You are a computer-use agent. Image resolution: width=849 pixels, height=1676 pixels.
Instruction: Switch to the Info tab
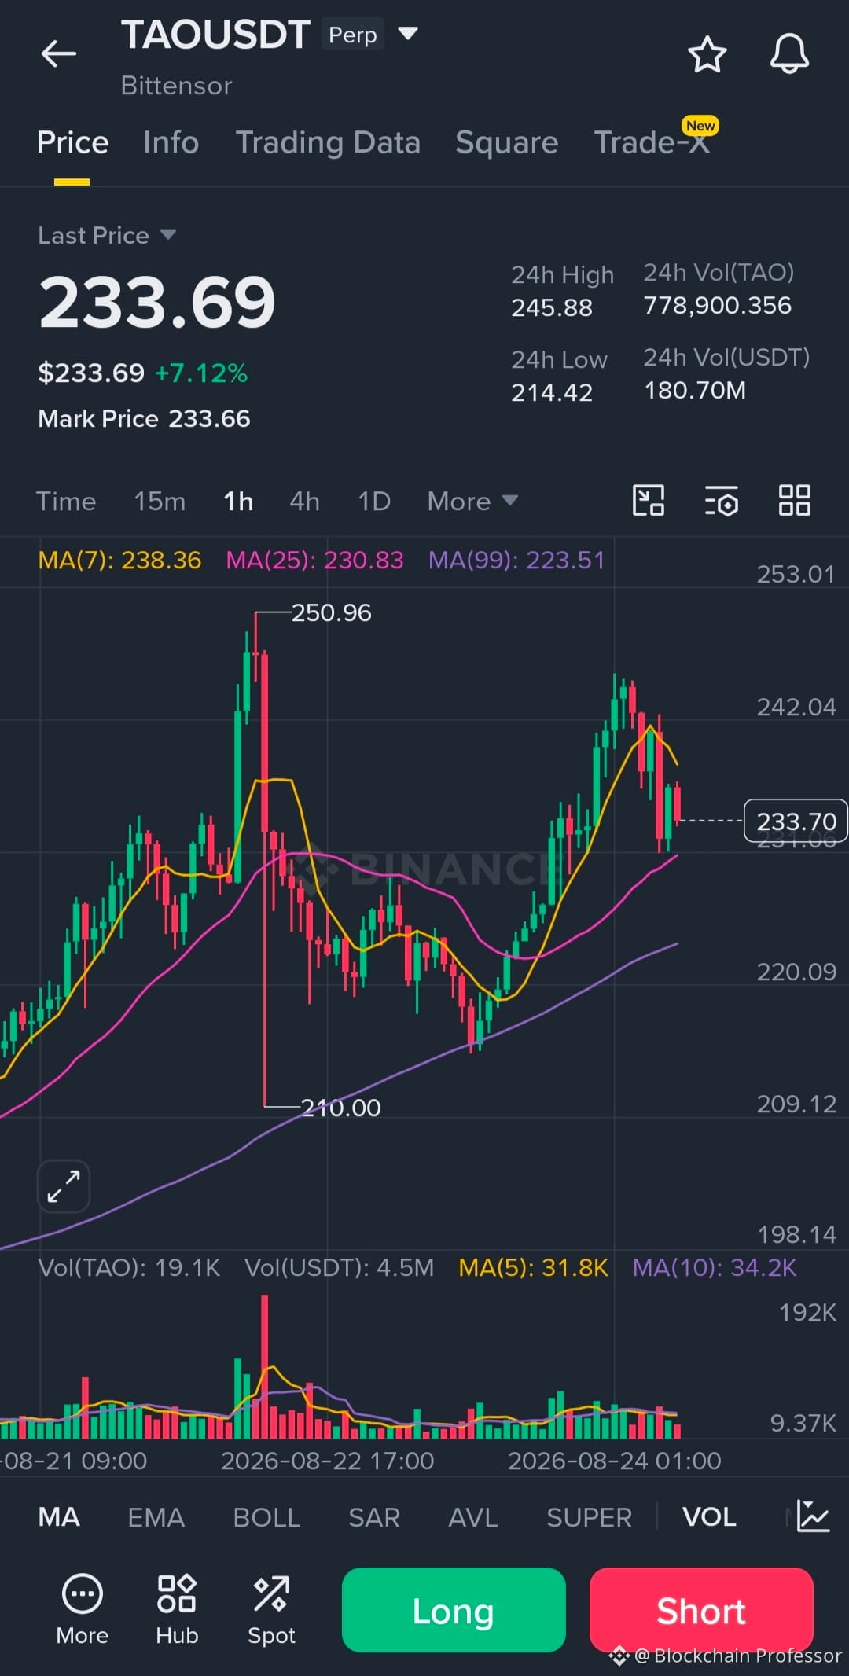pos(171,142)
